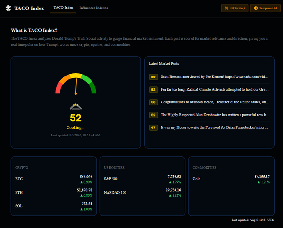
Task: Click the green up arrow under NASDAQ 100 value
Action: tap(170, 195)
